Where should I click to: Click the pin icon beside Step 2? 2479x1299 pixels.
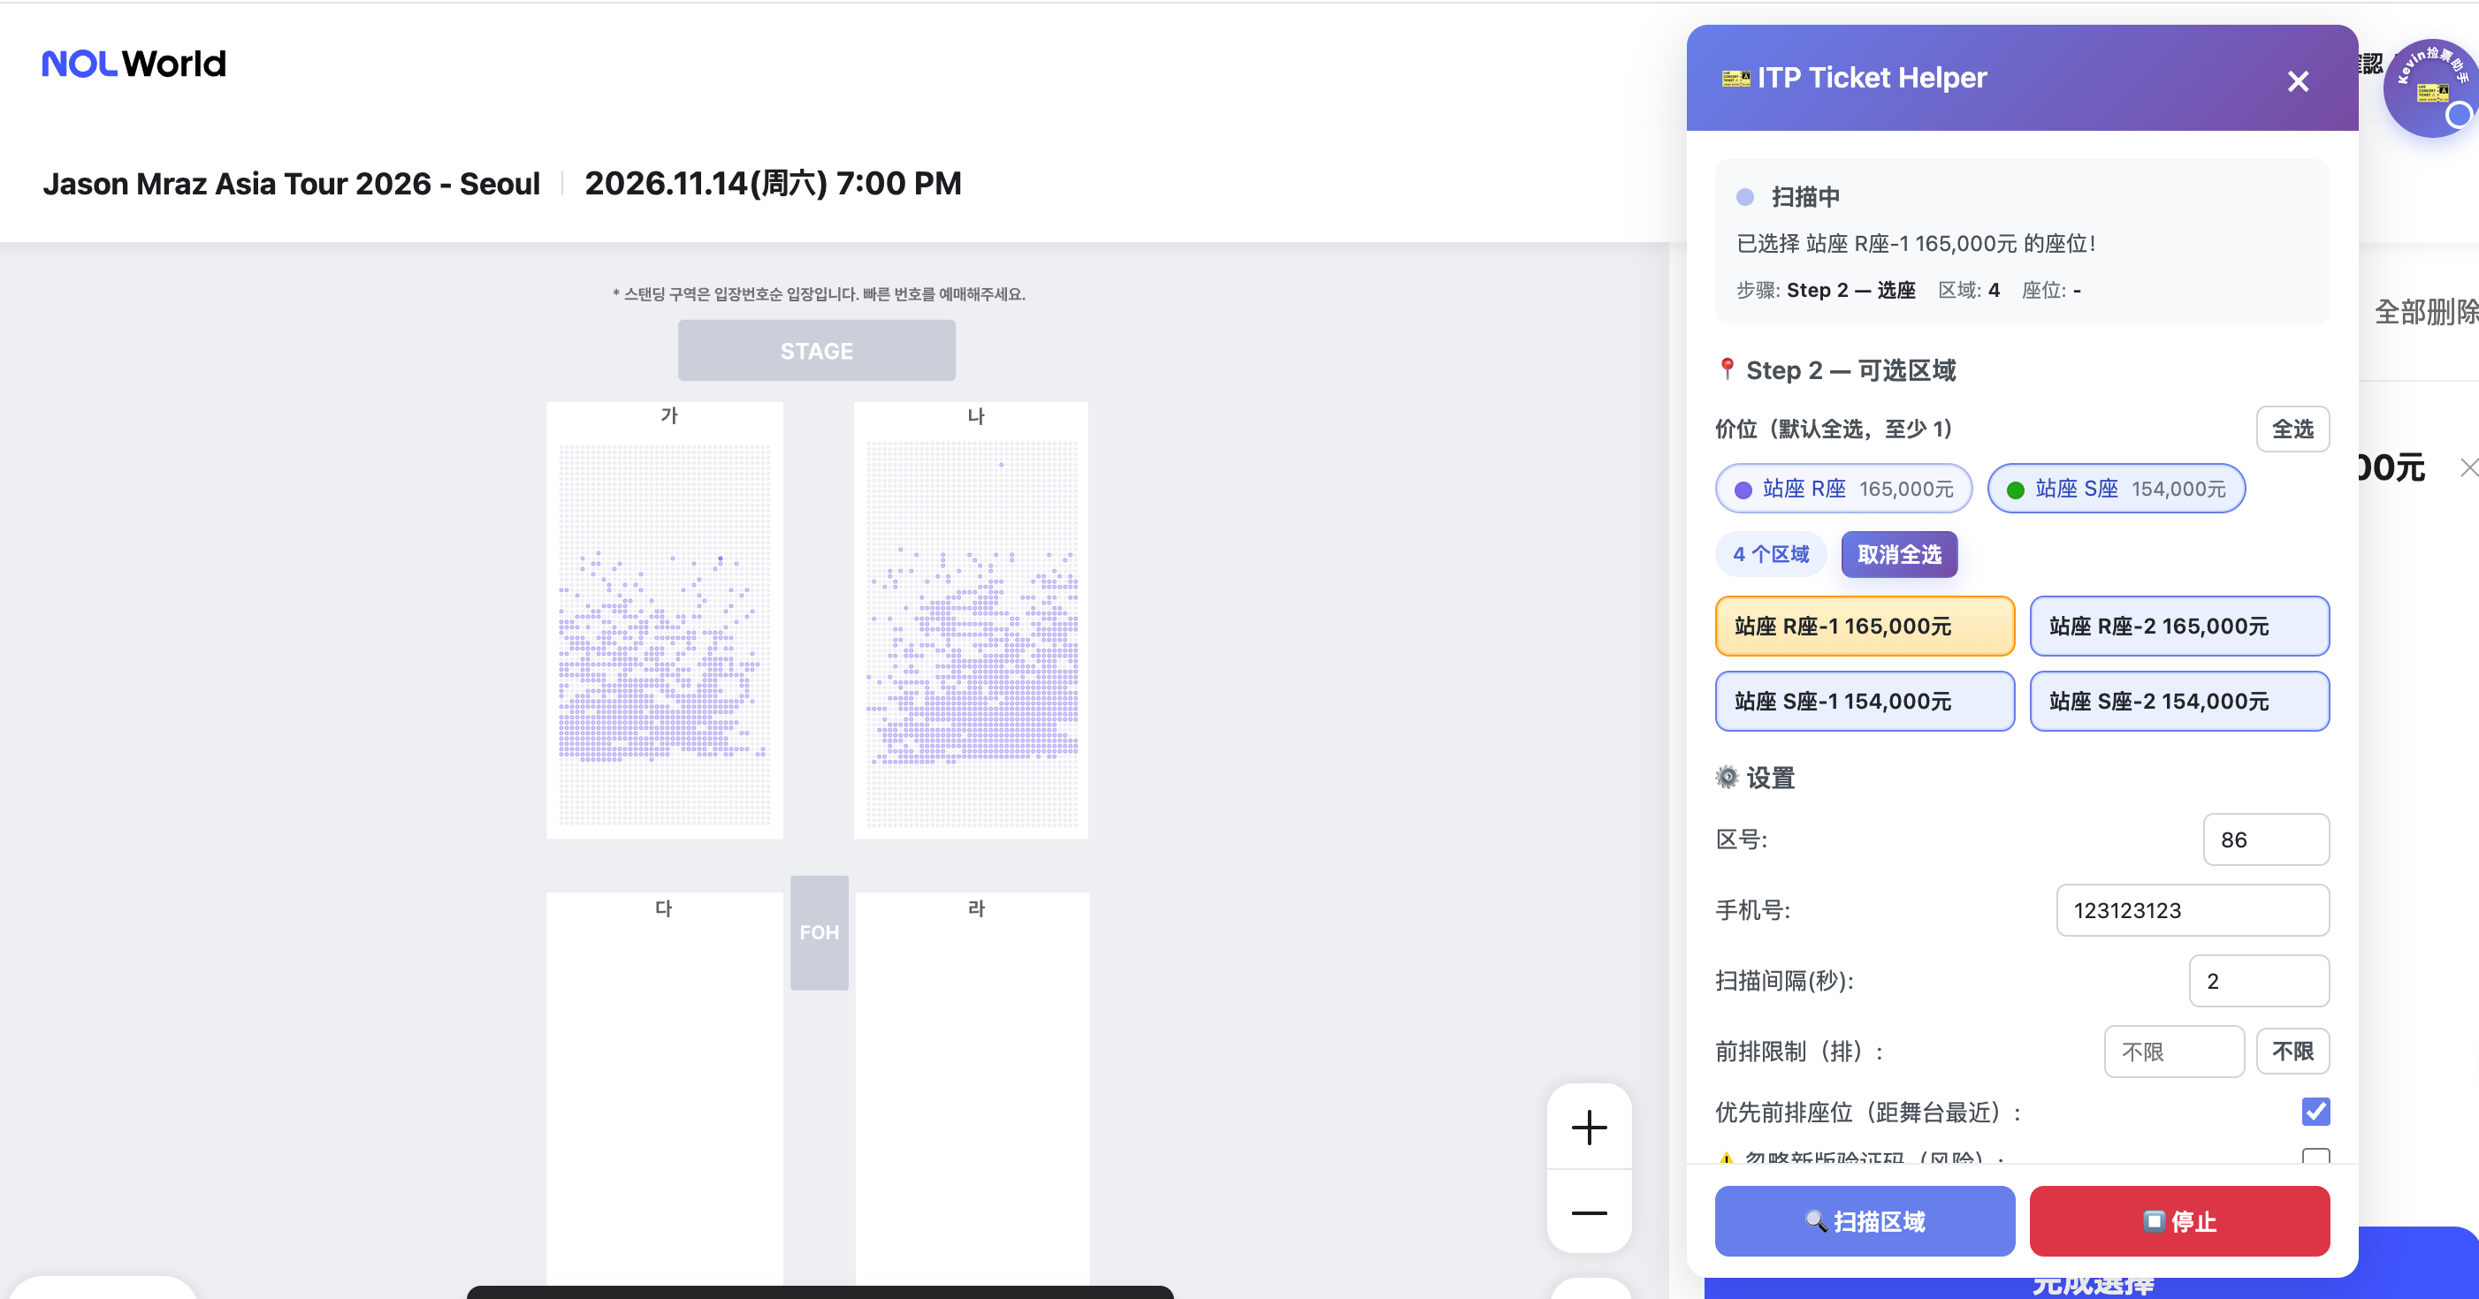(1728, 369)
